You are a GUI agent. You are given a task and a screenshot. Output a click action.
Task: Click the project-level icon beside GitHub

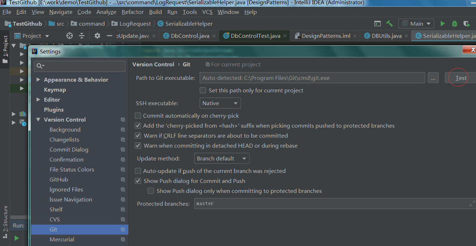[123, 180]
